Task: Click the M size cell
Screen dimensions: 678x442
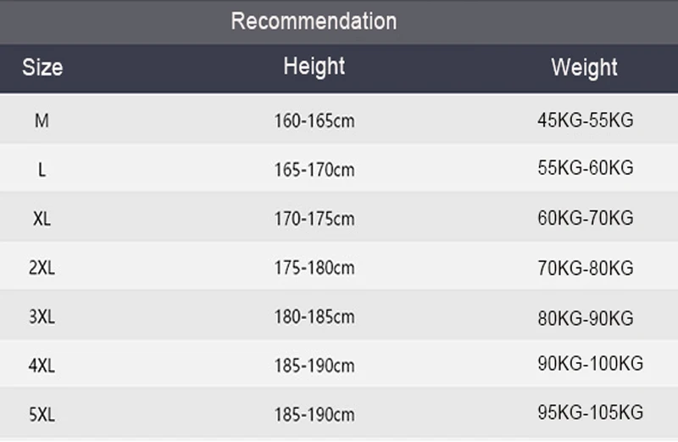Action: click(x=42, y=120)
